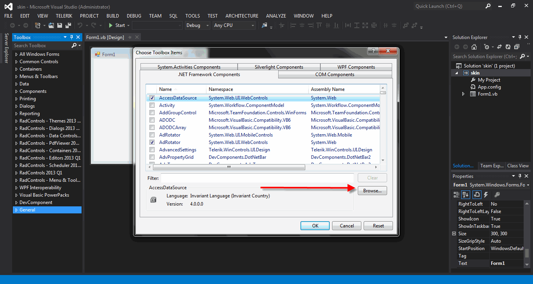Pin the Toolbox panel
The width and height of the screenshot is (533, 284).
(x=71, y=37)
